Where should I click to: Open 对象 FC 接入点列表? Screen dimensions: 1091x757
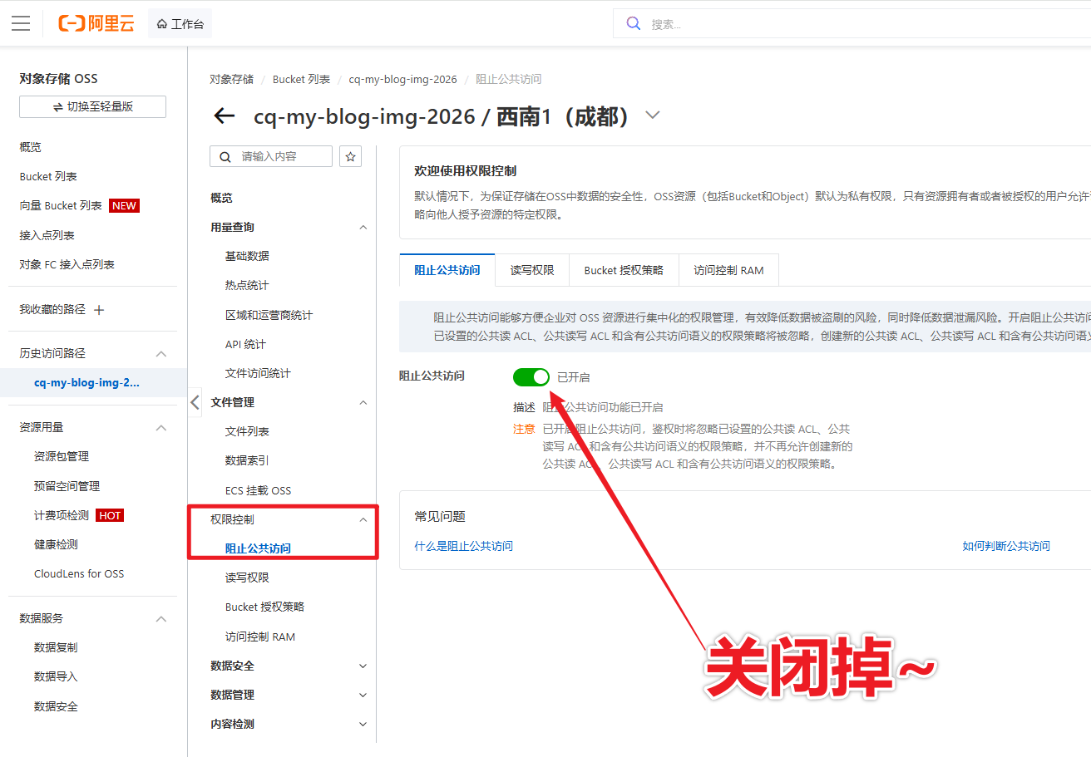coord(67,264)
